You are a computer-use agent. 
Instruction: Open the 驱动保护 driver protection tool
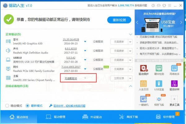coord(143,70)
